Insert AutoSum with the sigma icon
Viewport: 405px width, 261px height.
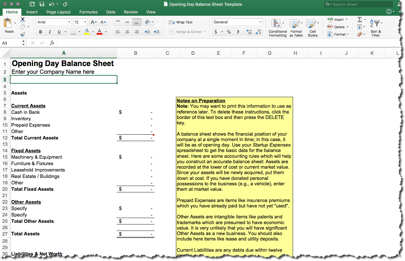coord(360,20)
